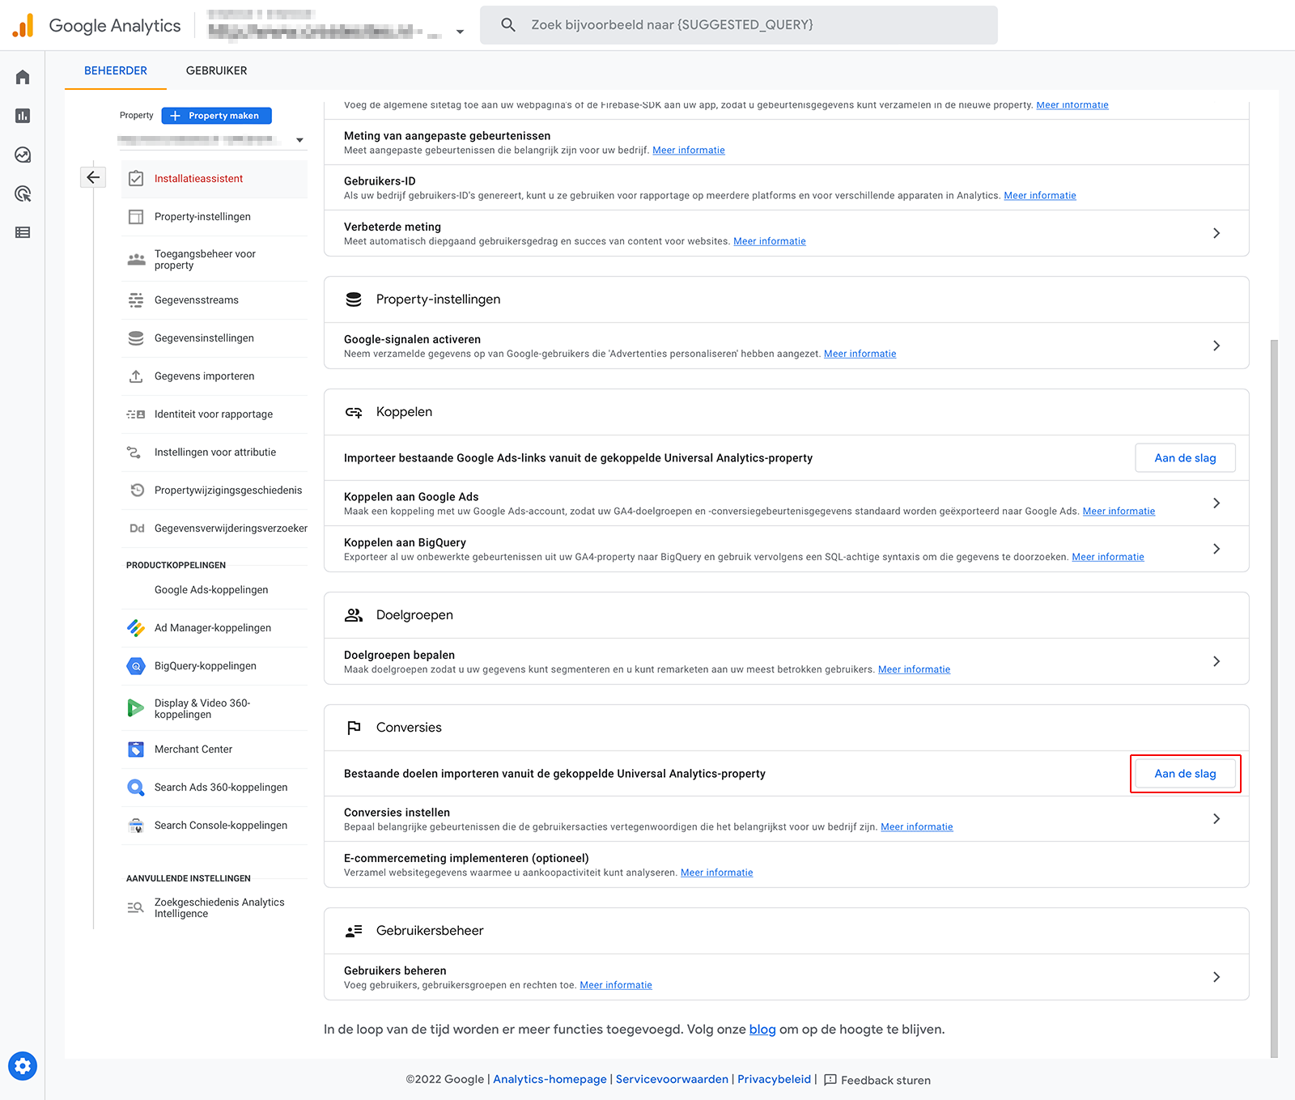Click Aan de slag for Google Ads-links

click(x=1185, y=458)
